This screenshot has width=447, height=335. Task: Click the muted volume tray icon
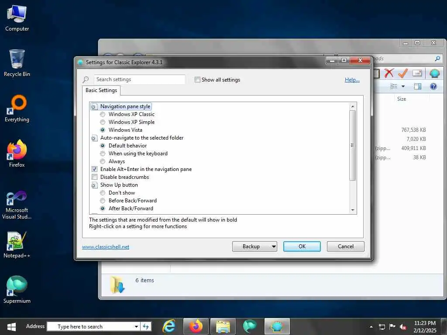[403, 327]
